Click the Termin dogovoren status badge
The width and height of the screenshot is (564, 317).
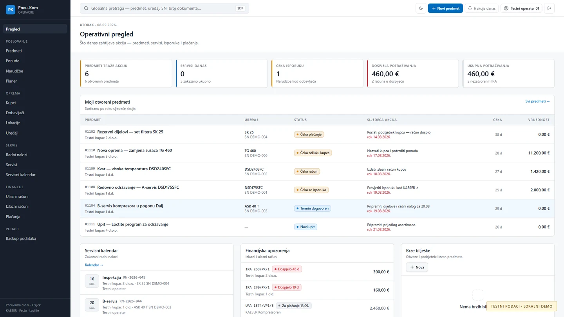click(313, 209)
